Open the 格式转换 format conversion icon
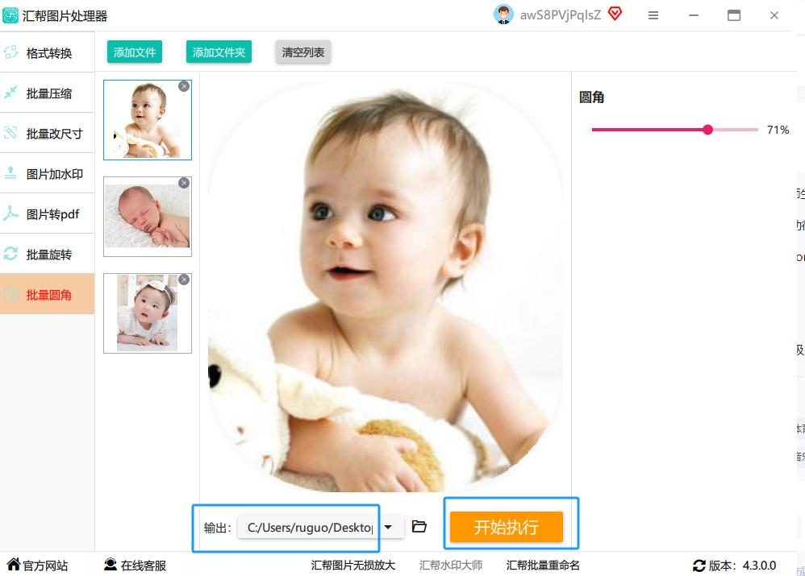 10,52
